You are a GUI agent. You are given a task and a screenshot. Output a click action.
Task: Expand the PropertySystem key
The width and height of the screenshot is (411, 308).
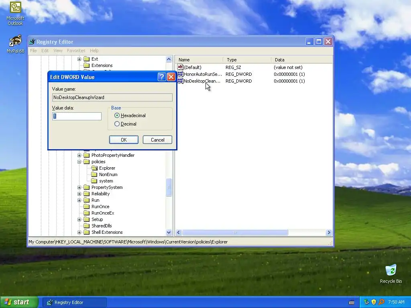(x=79, y=188)
